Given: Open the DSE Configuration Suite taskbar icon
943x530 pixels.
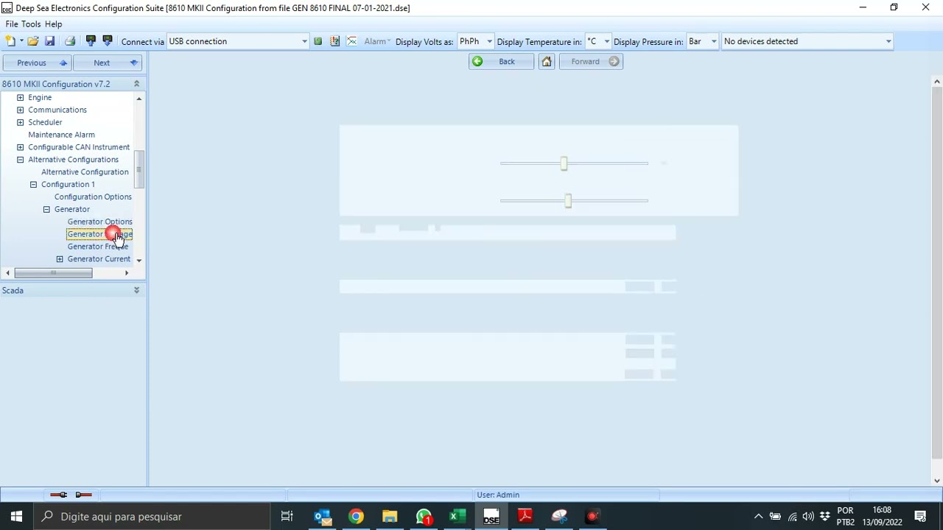Looking at the screenshot, I should pos(491,517).
